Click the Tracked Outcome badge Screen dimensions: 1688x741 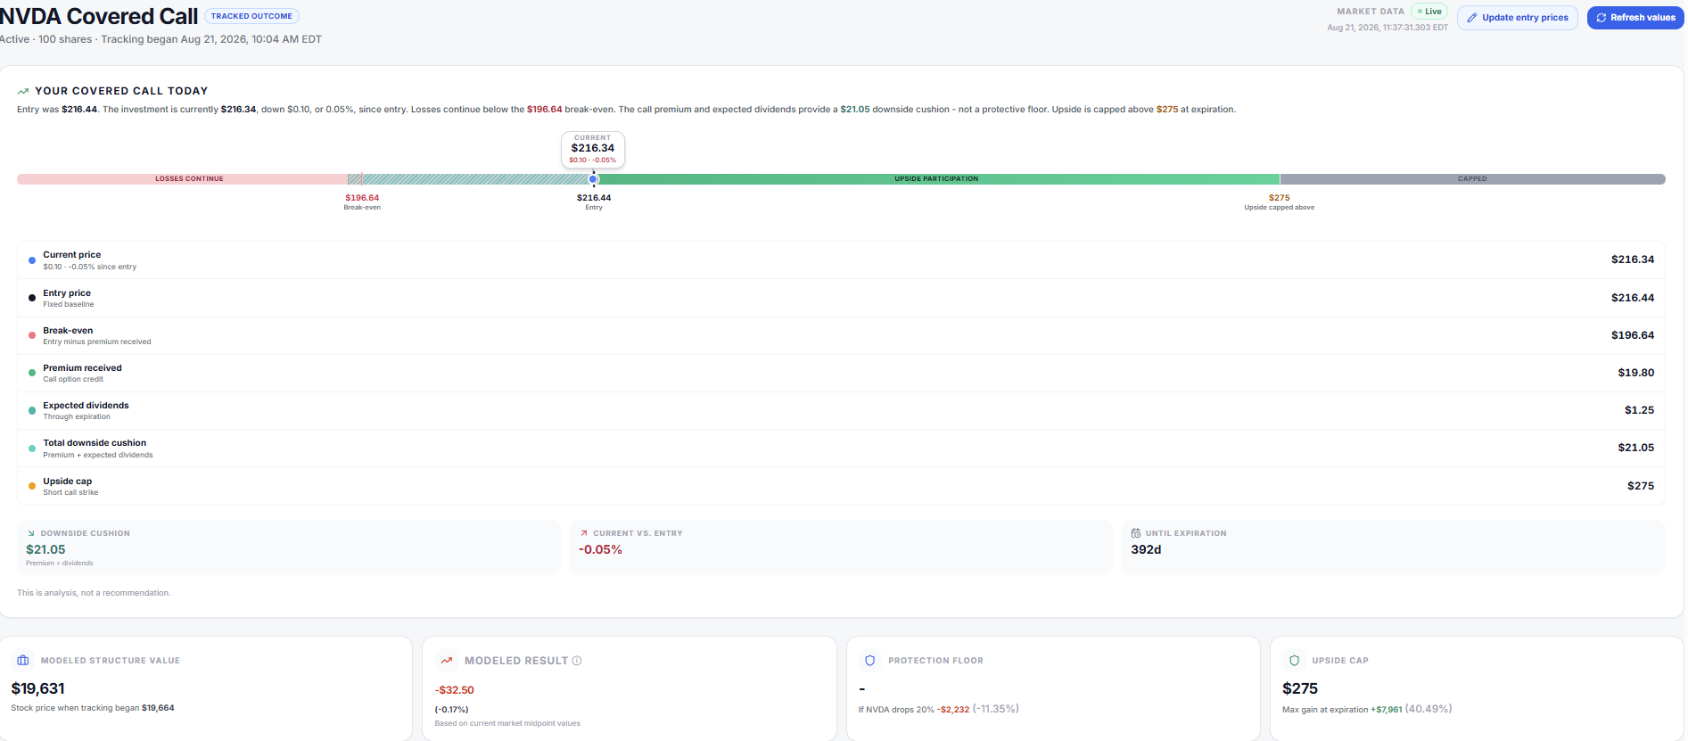(251, 16)
